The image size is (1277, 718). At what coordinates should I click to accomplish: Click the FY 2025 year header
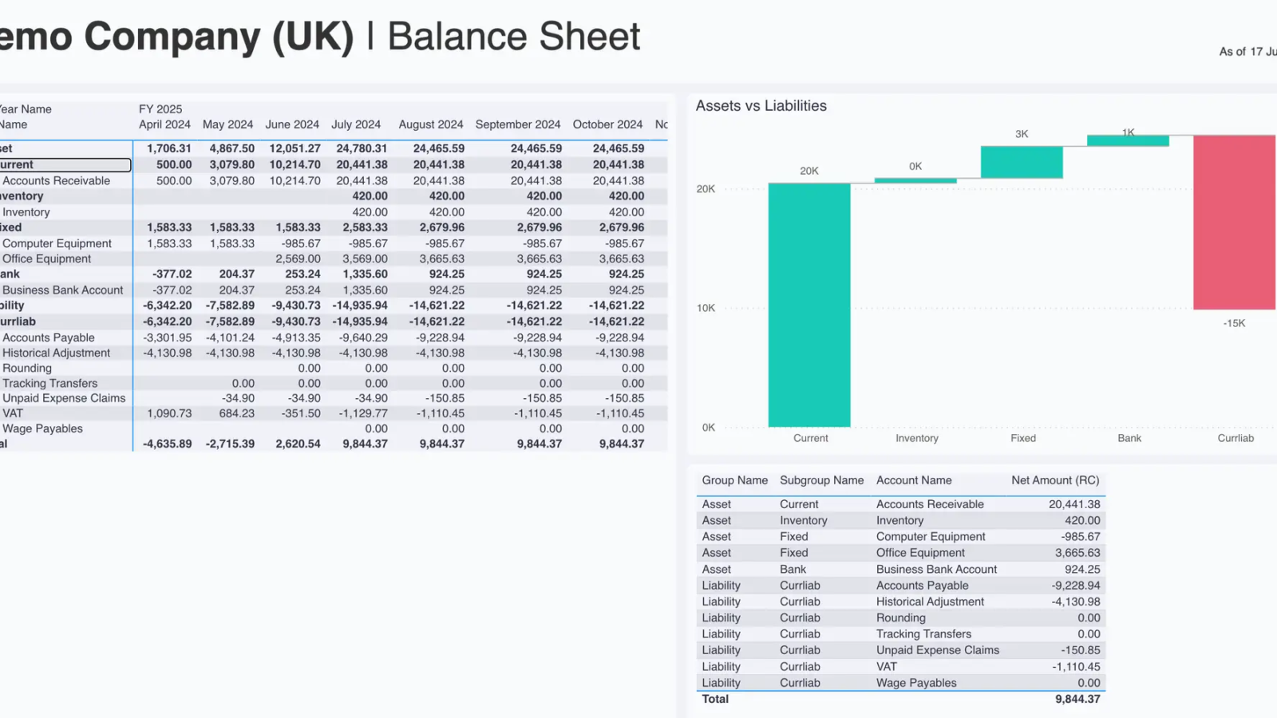click(160, 109)
